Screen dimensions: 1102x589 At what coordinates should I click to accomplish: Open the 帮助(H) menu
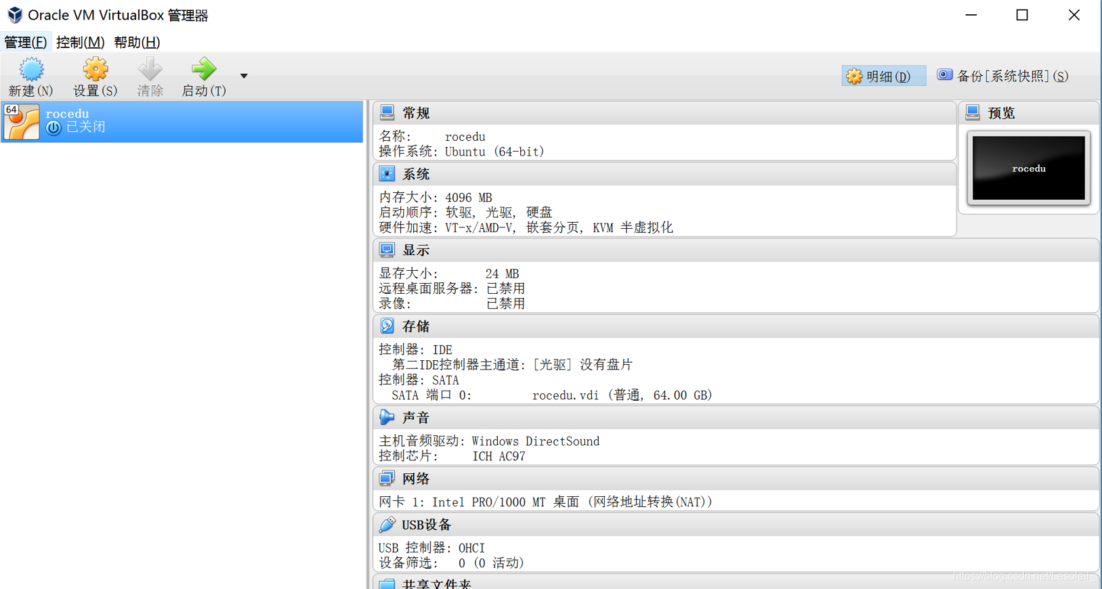point(137,42)
